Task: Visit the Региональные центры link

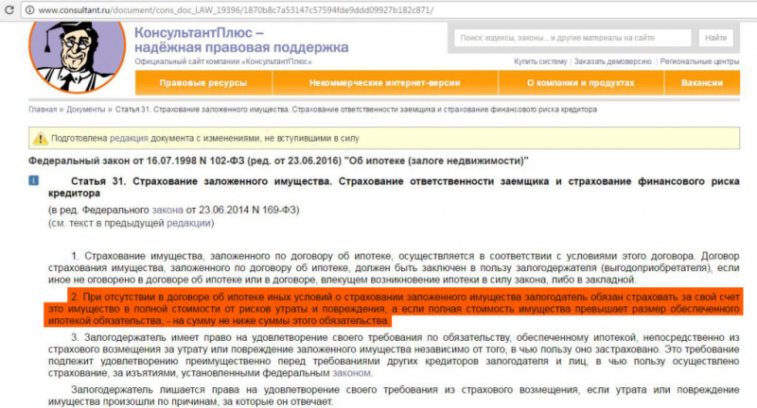Action: click(700, 60)
